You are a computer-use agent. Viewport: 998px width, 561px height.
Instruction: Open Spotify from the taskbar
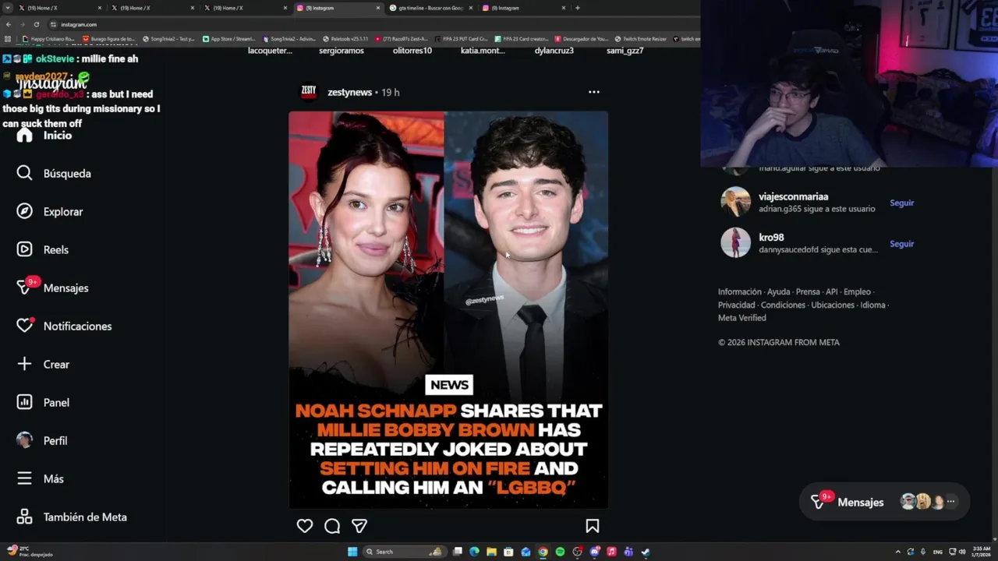pos(560,552)
